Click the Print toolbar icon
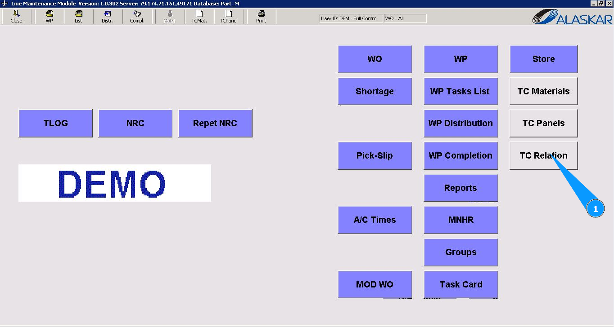 [x=261, y=17]
